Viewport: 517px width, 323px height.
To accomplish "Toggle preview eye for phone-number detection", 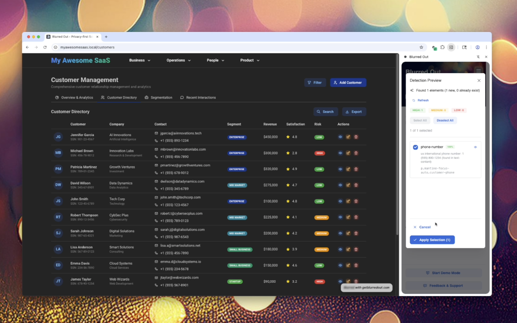I will [x=475, y=147].
